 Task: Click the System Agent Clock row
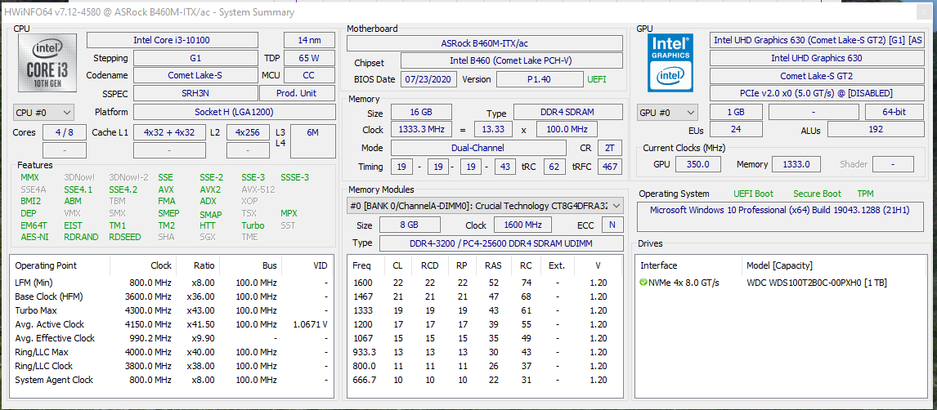pos(172,380)
